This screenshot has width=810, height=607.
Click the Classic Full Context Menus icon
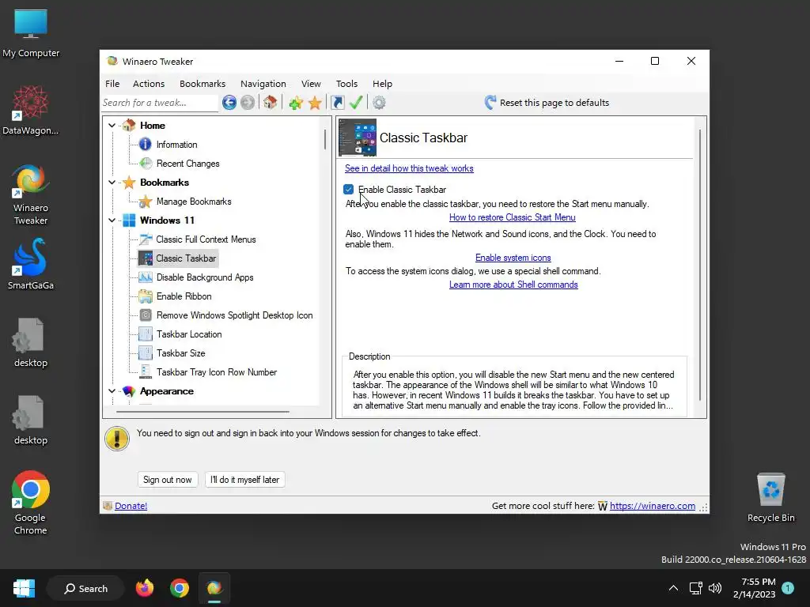[x=146, y=239]
